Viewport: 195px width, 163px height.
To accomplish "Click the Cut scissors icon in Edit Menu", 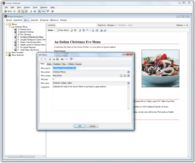I will click(50, 59).
